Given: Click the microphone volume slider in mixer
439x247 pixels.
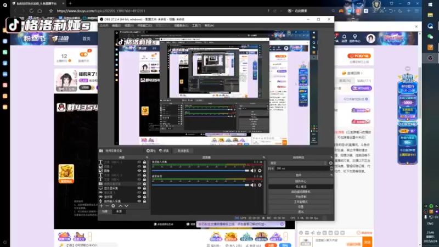Looking at the screenshot, I should click(x=200, y=171).
